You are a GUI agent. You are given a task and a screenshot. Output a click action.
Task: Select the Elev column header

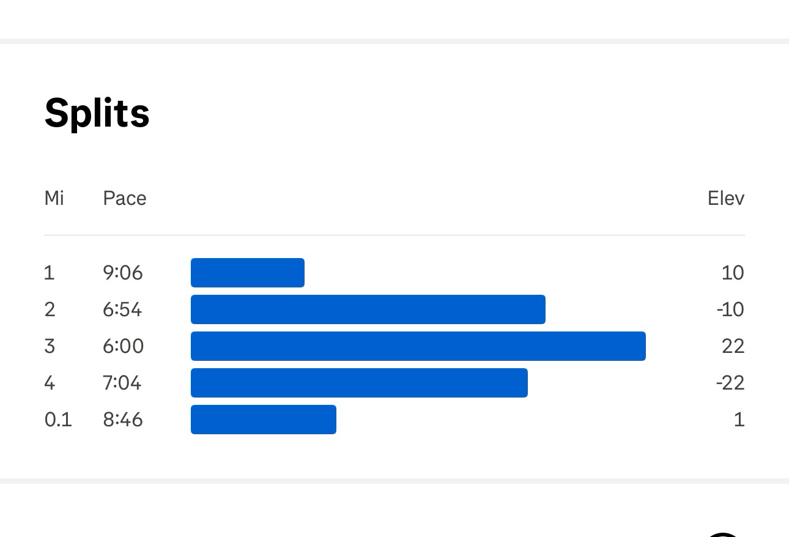click(x=726, y=198)
